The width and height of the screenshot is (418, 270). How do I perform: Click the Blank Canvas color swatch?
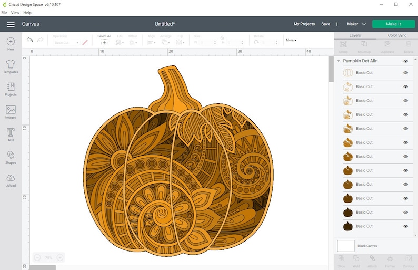tap(346, 246)
